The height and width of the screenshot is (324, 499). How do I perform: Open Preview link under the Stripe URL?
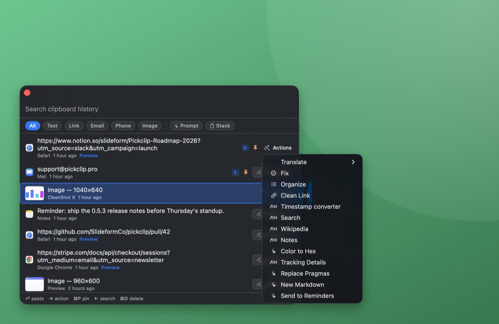pos(110,268)
